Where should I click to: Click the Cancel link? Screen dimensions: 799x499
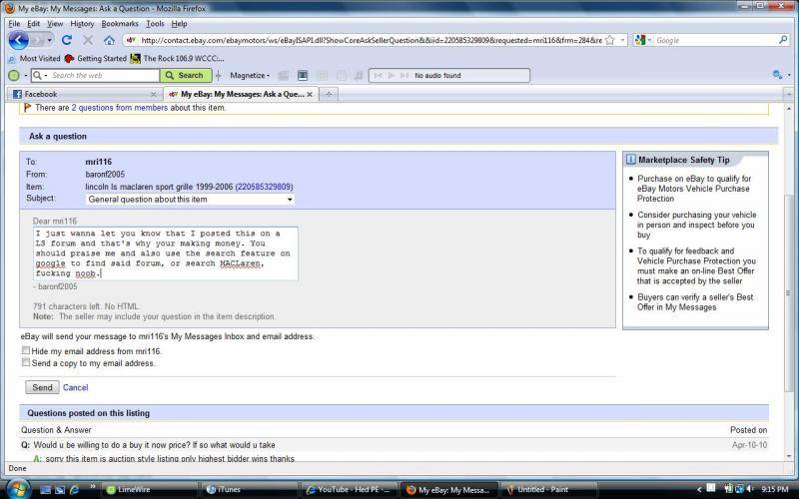click(x=75, y=387)
